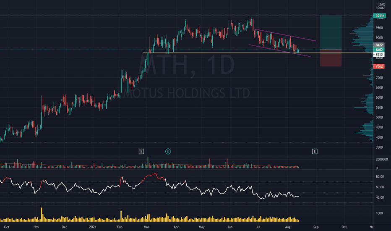Click the 6500 price axis label

click(x=379, y=88)
